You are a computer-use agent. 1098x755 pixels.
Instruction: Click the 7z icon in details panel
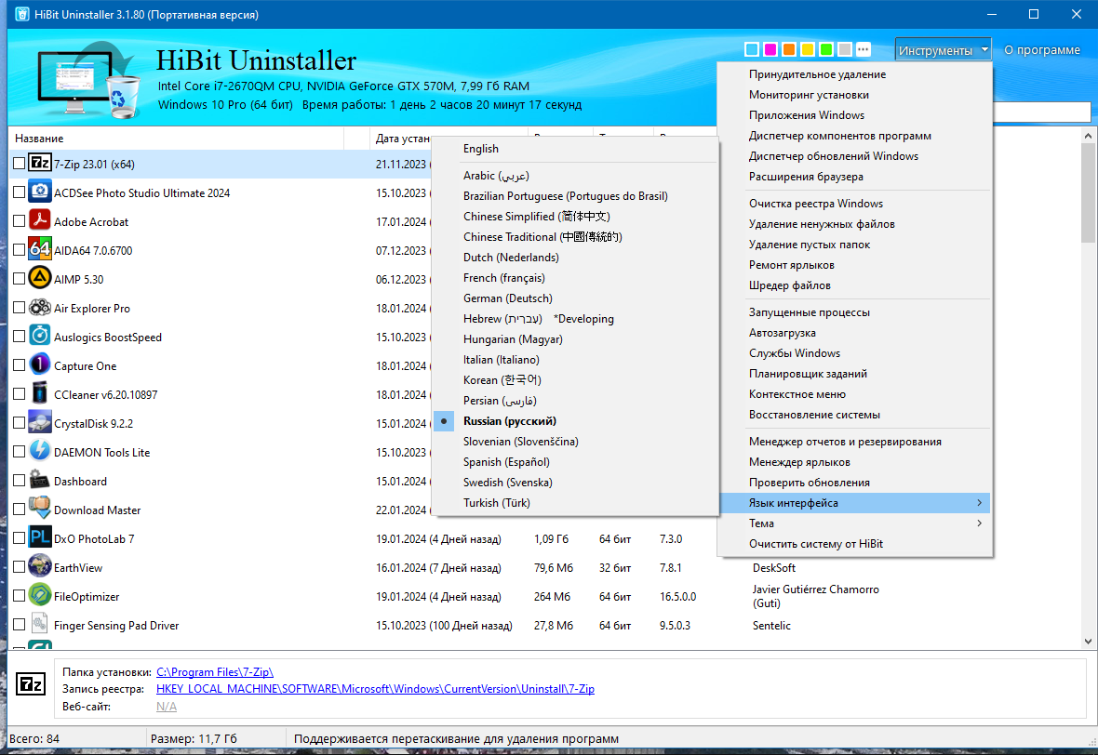[31, 683]
